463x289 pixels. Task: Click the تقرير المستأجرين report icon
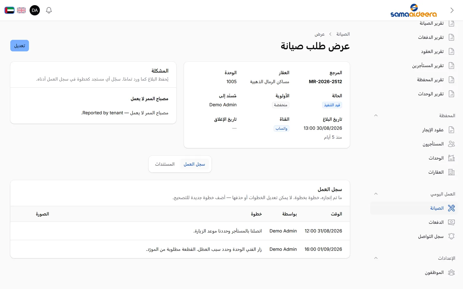tap(451, 66)
